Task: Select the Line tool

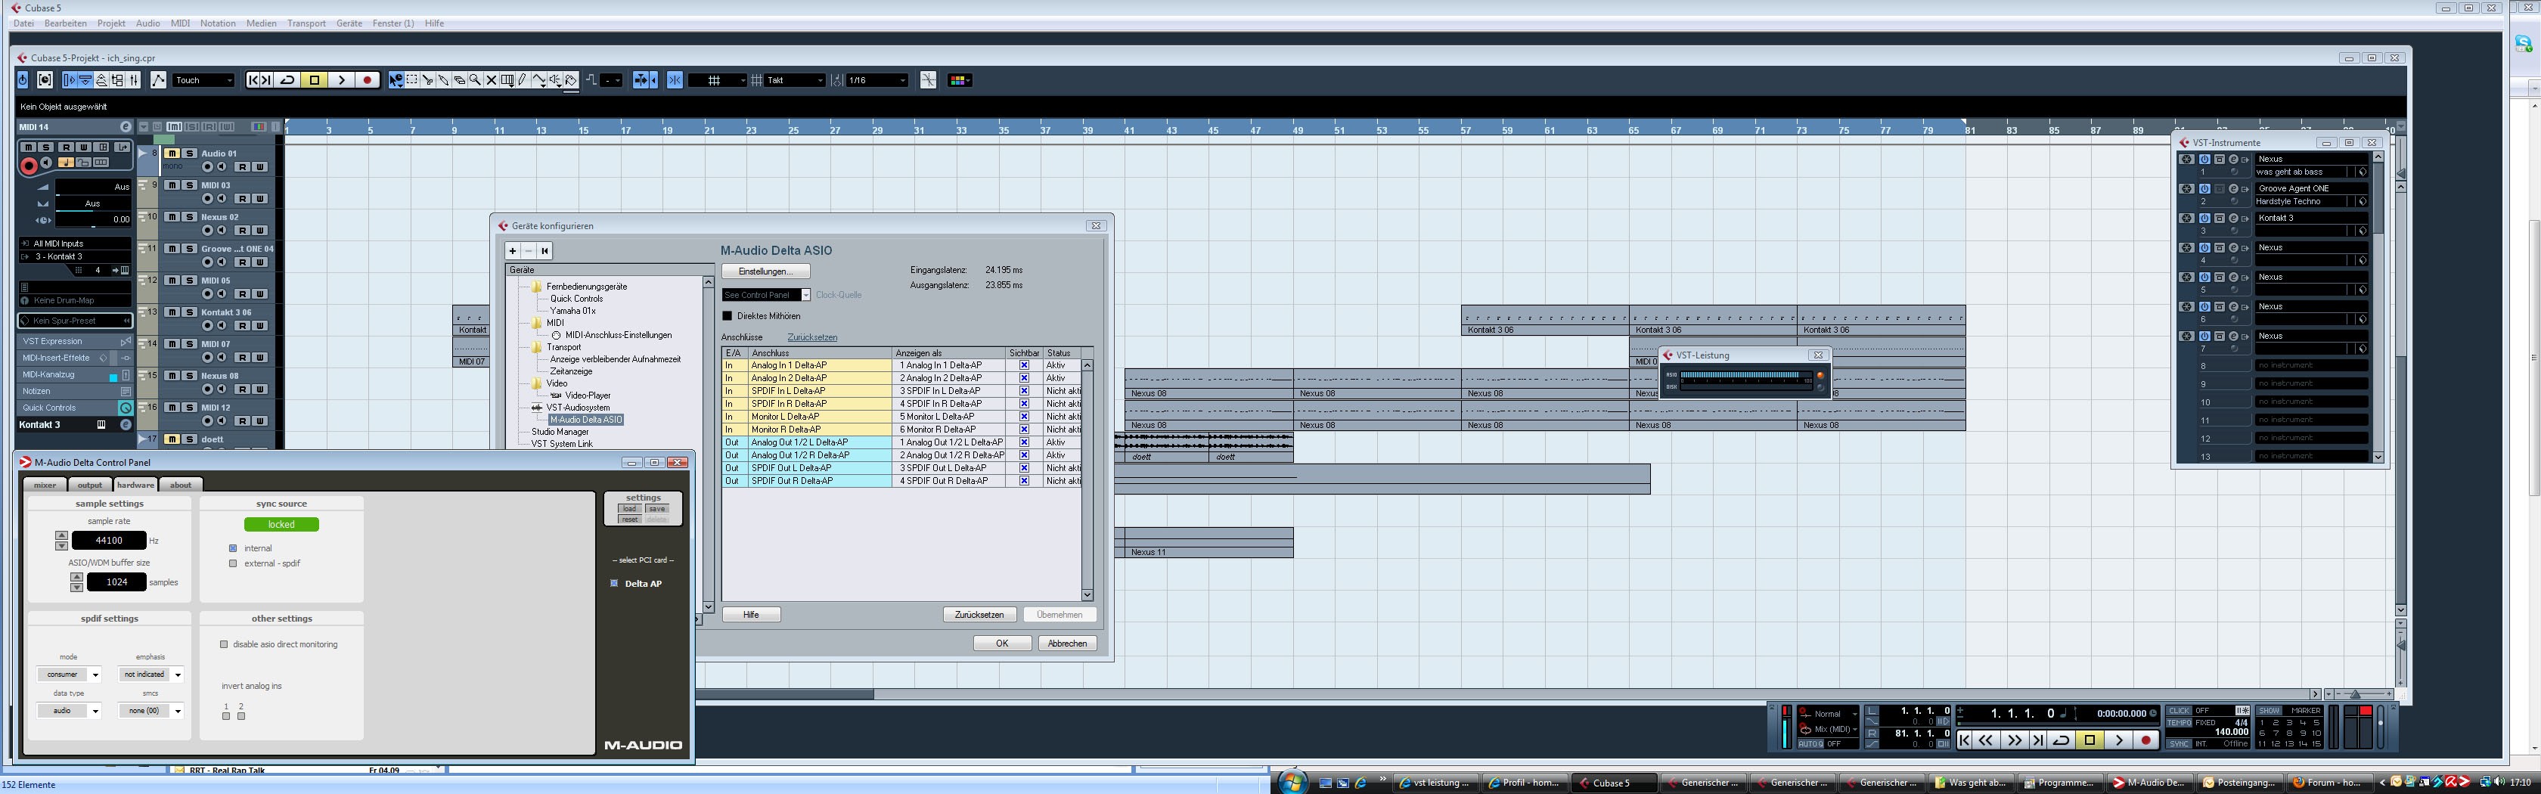Action: (539, 80)
